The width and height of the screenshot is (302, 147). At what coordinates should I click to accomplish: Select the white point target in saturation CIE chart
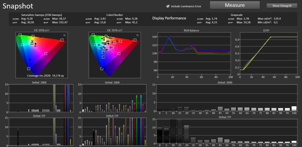[x=32, y=44]
